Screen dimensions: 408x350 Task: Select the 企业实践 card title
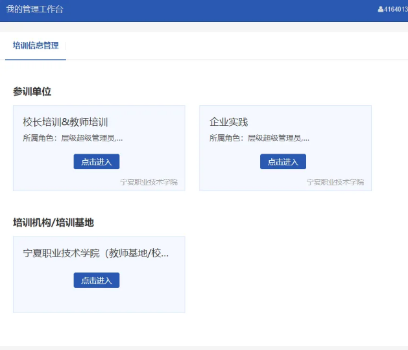(229, 122)
